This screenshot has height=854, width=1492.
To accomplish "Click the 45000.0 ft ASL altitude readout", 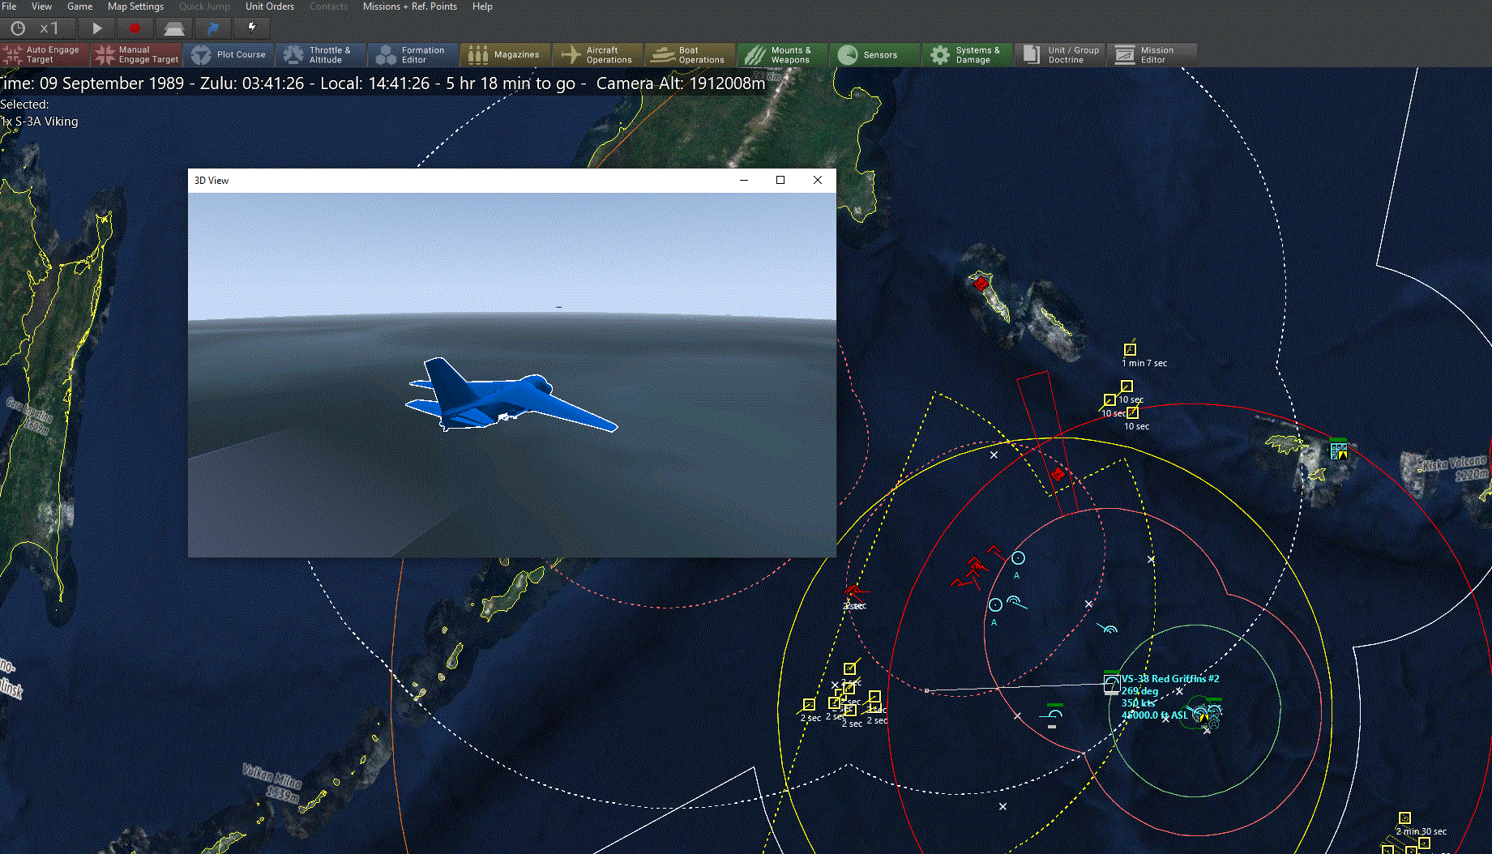I will click(x=1154, y=715).
